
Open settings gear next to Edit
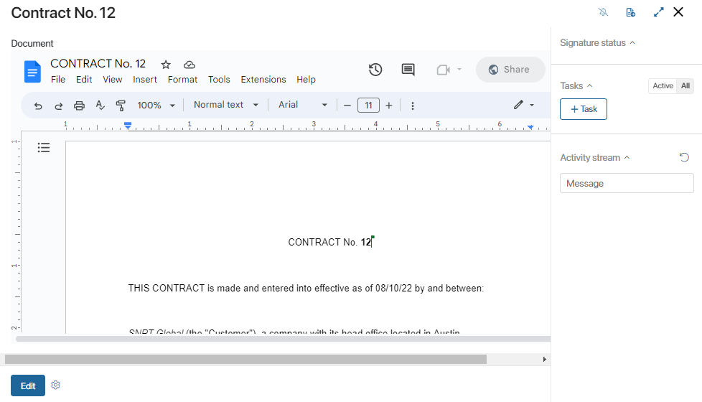55,385
